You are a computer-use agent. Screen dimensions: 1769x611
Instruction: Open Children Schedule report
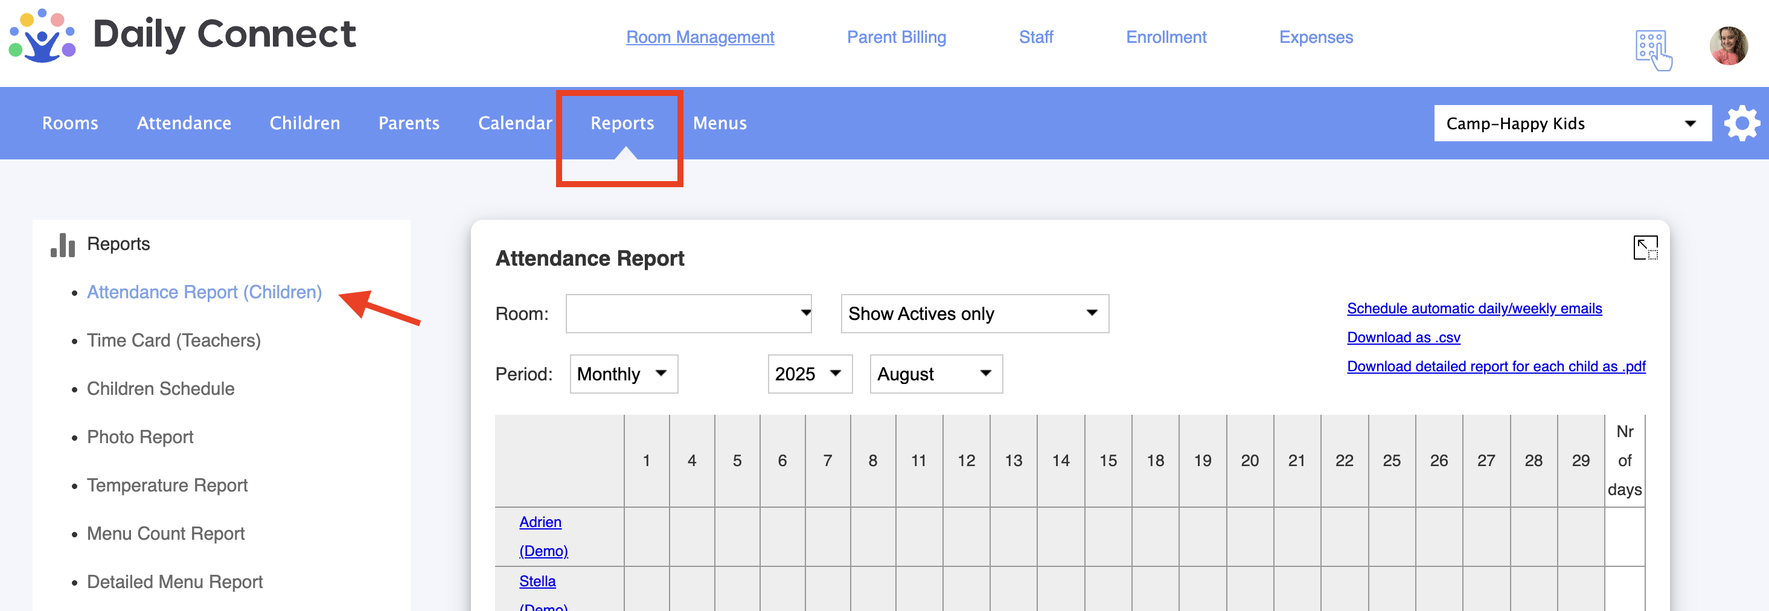161,389
